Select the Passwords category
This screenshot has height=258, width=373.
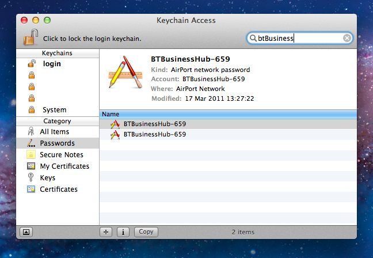click(58, 143)
